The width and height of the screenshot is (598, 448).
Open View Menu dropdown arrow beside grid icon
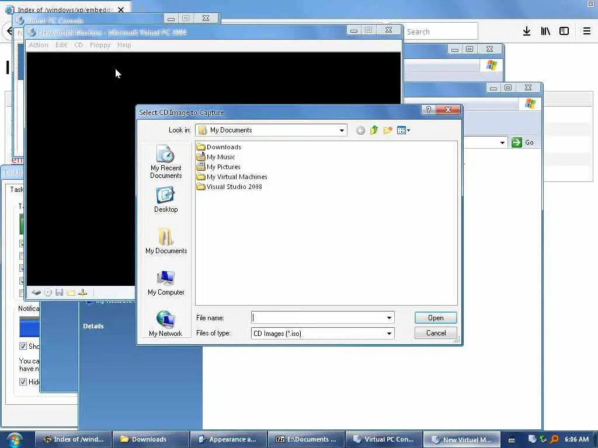click(x=408, y=131)
